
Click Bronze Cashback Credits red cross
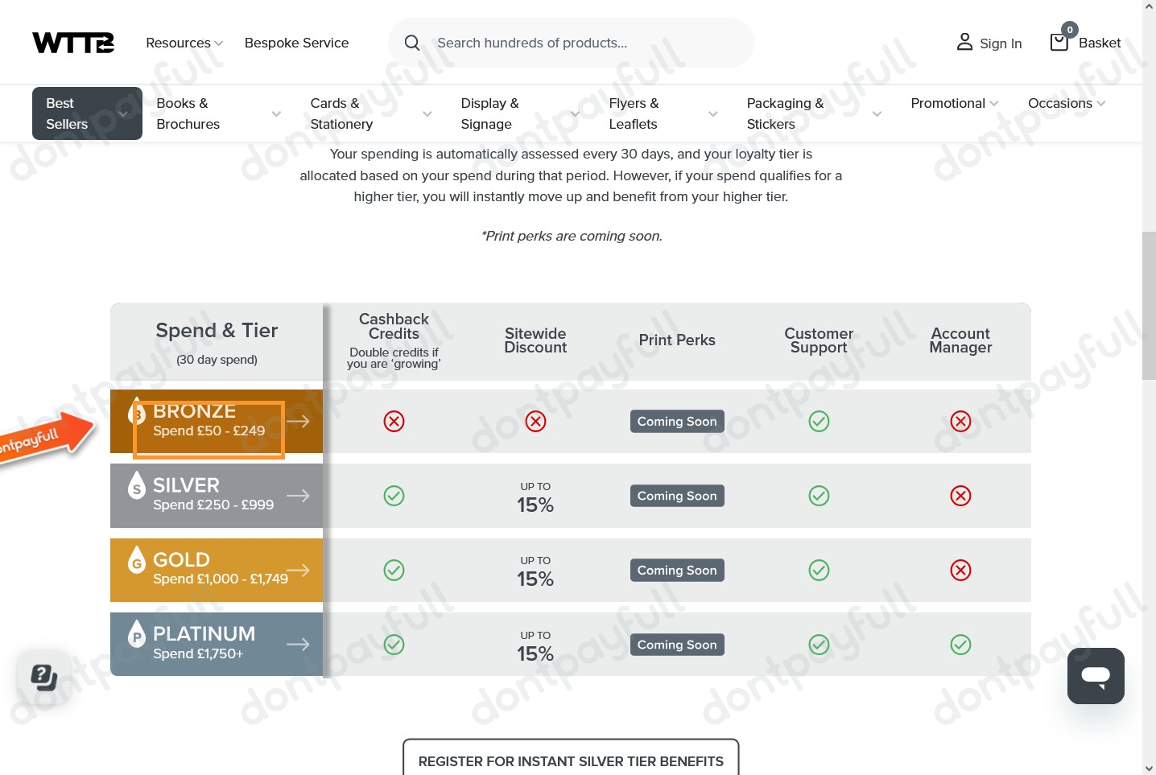394,422
